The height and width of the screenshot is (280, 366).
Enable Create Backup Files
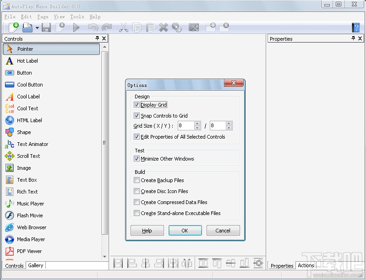pos(137,180)
